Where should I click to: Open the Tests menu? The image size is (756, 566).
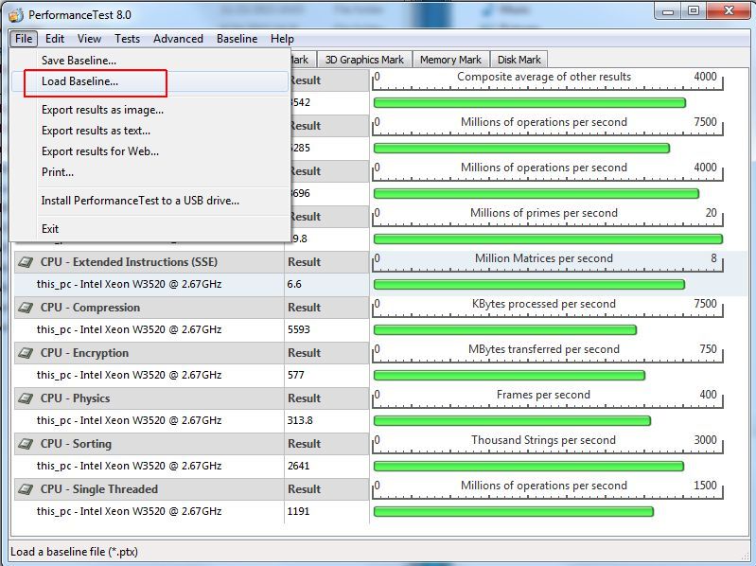point(128,39)
